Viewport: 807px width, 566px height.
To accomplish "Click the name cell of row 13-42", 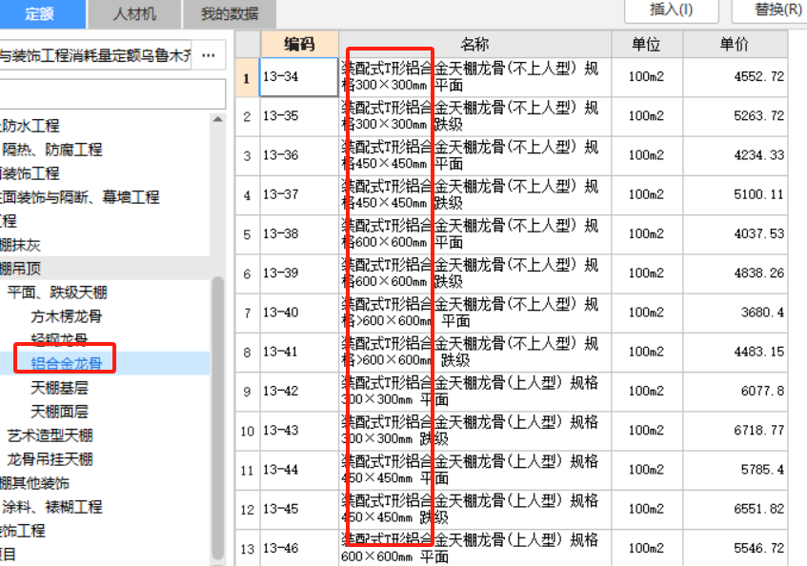I will click(x=474, y=391).
